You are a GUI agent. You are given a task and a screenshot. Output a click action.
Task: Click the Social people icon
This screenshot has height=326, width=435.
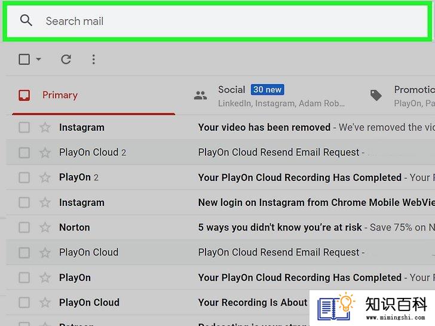200,96
